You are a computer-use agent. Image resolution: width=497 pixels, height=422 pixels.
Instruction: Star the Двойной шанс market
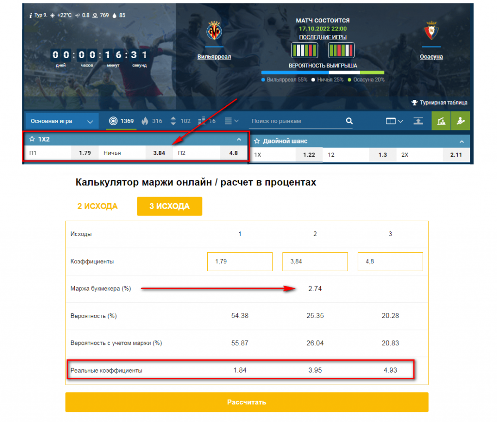pyautogui.click(x=257, y=141)
